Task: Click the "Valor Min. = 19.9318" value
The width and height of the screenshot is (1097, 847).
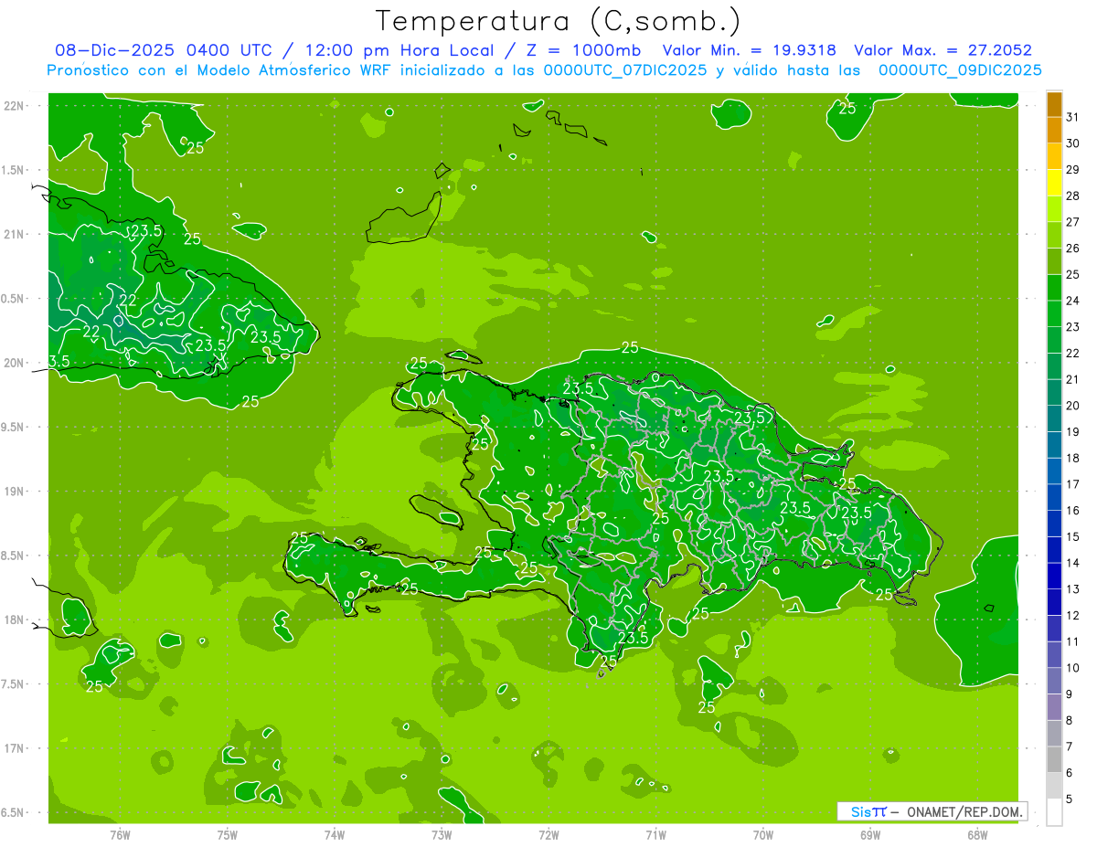Action: point(749,50)
